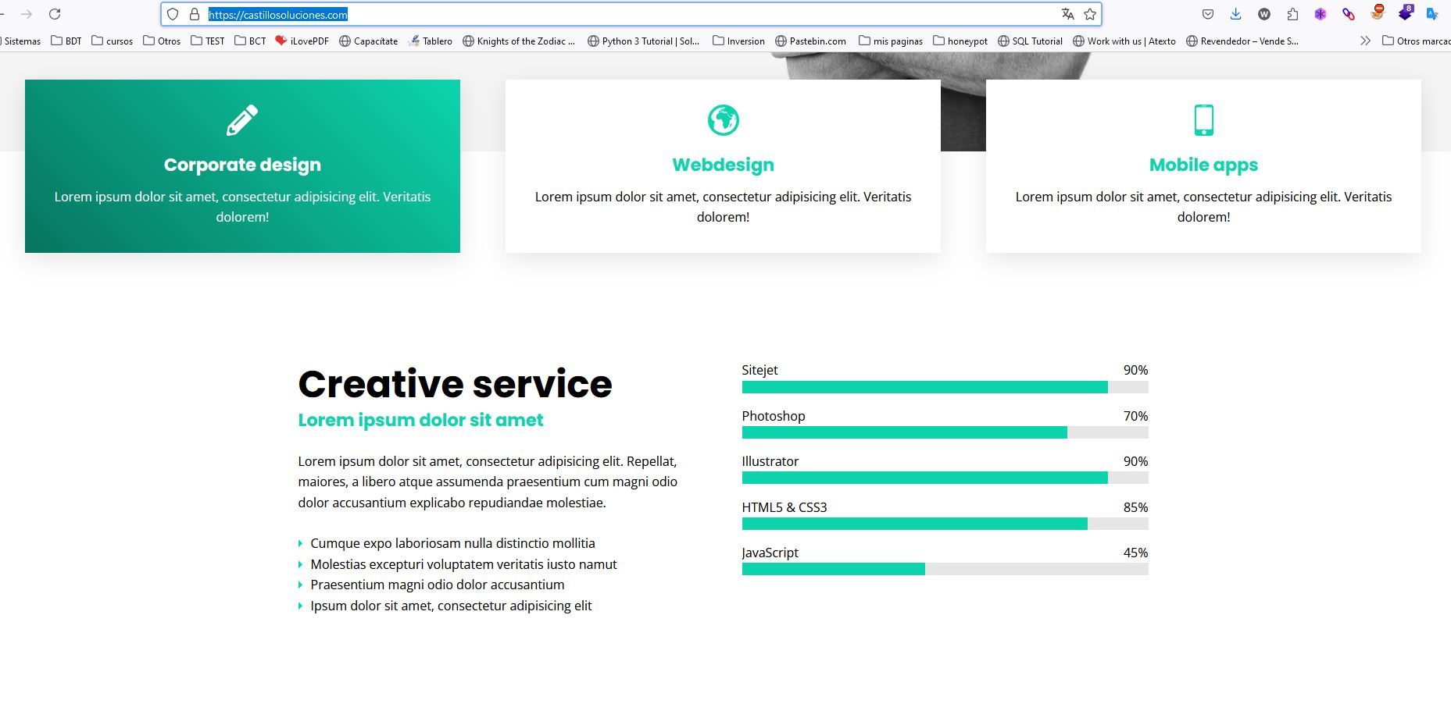Expand the honeypot bookmarks folder

(960, 41)
